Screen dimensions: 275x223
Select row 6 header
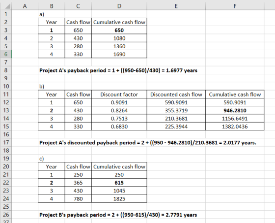point(6,54)
